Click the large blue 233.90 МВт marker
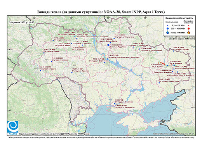The image size is (202, 143). 108,45
